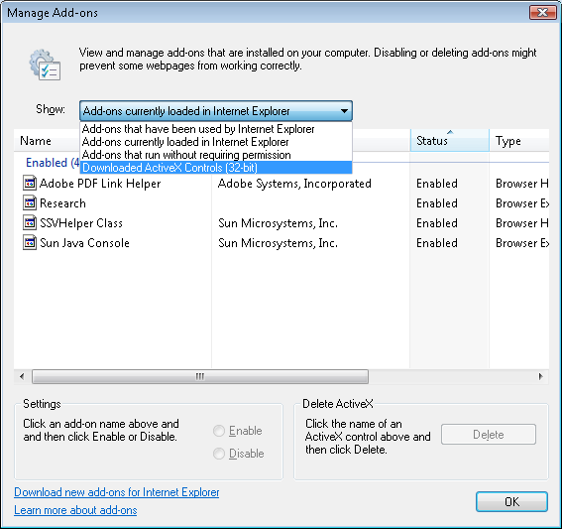Click the Adobe PDF Link Helper icon
562x529 pixels.
30,184
